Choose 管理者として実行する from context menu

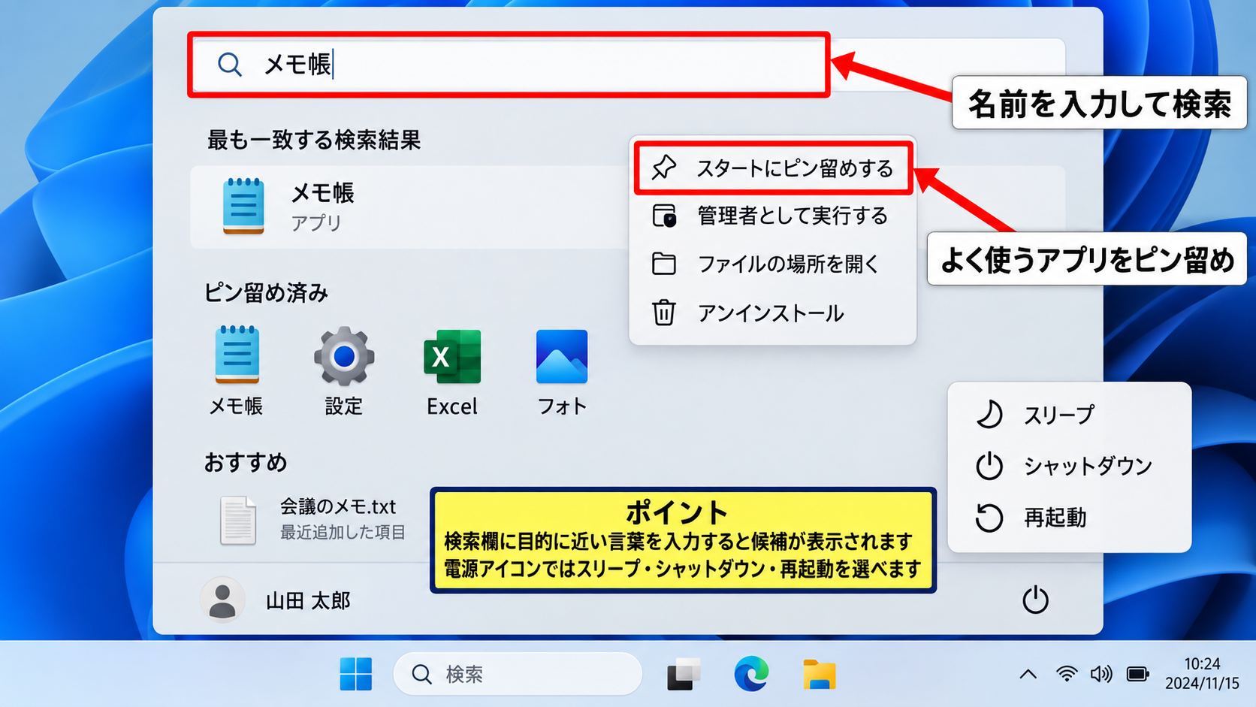click(x=773, y=216)
